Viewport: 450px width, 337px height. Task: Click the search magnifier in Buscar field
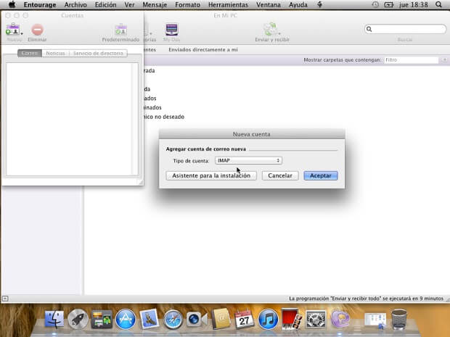click(369, 29)
